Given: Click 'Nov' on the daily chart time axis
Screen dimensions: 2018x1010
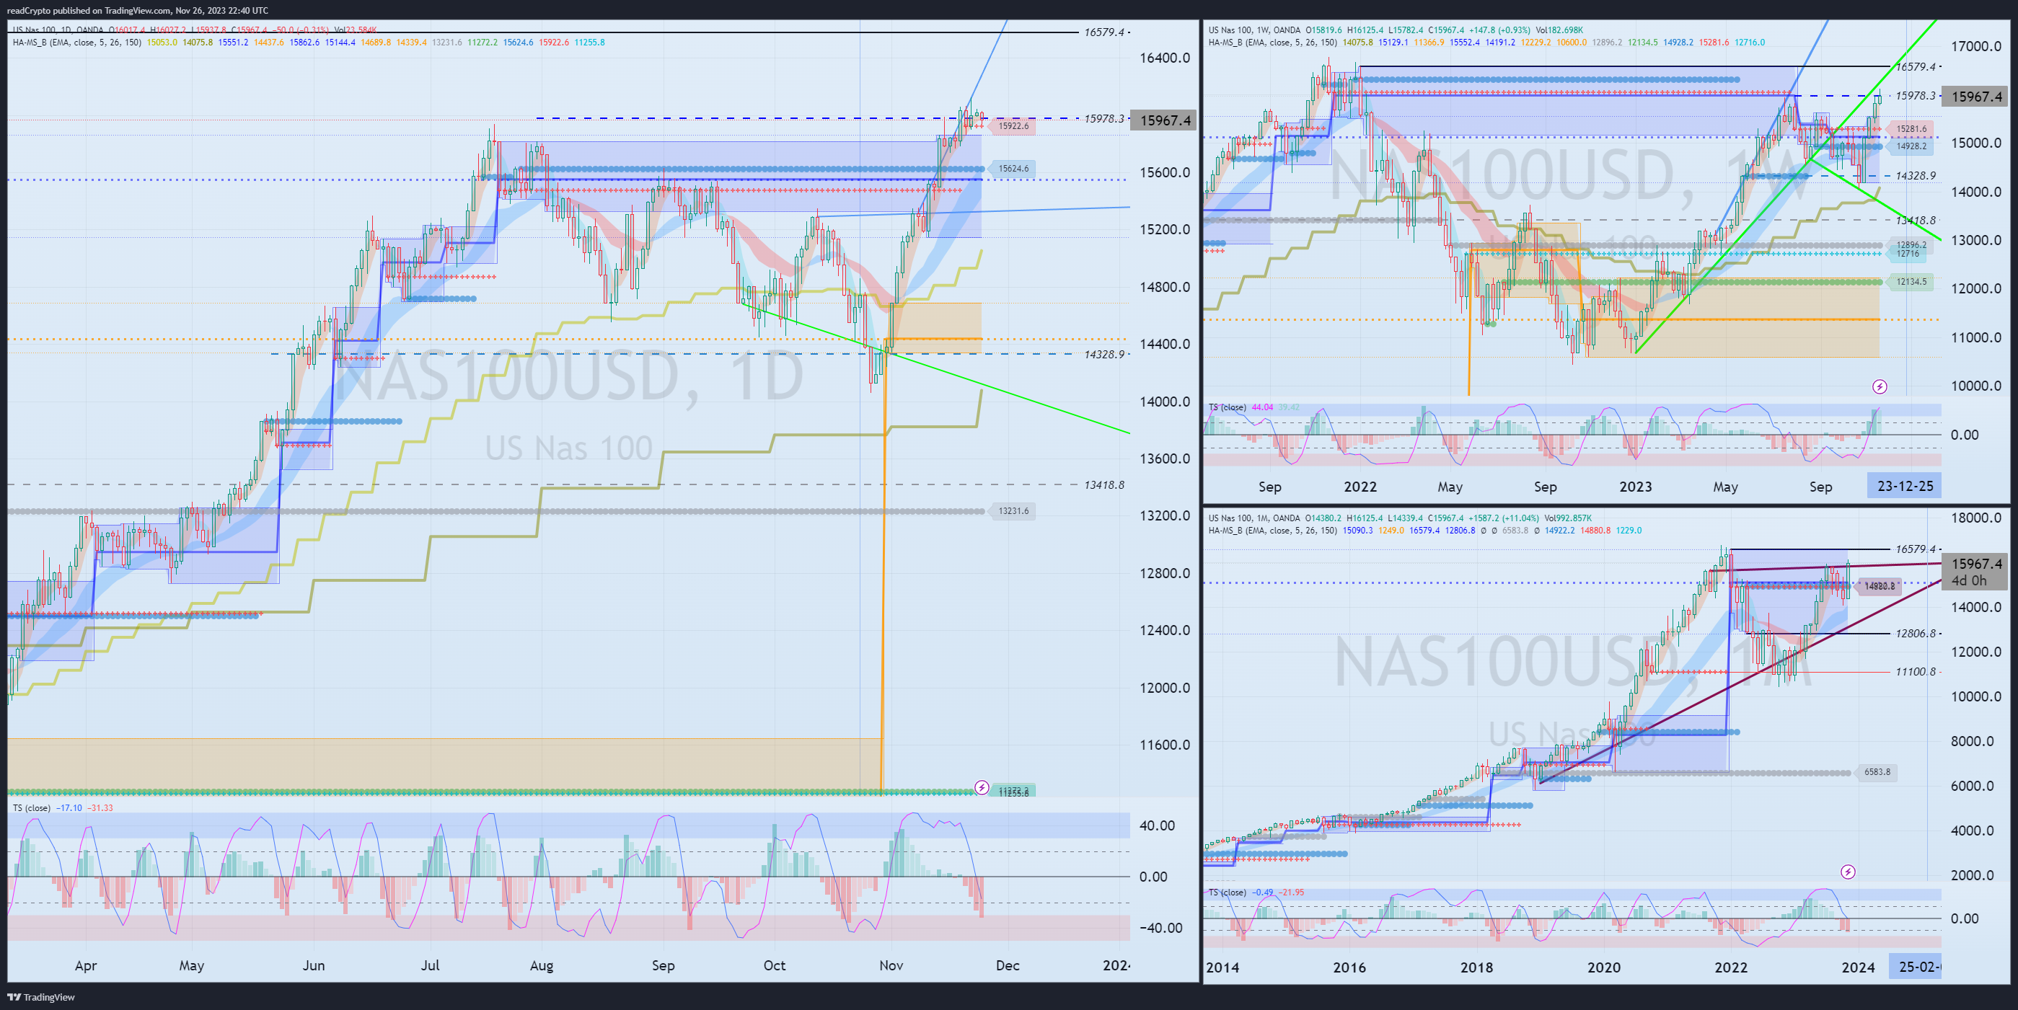Looking at the screenshot, I should (891, 965).
